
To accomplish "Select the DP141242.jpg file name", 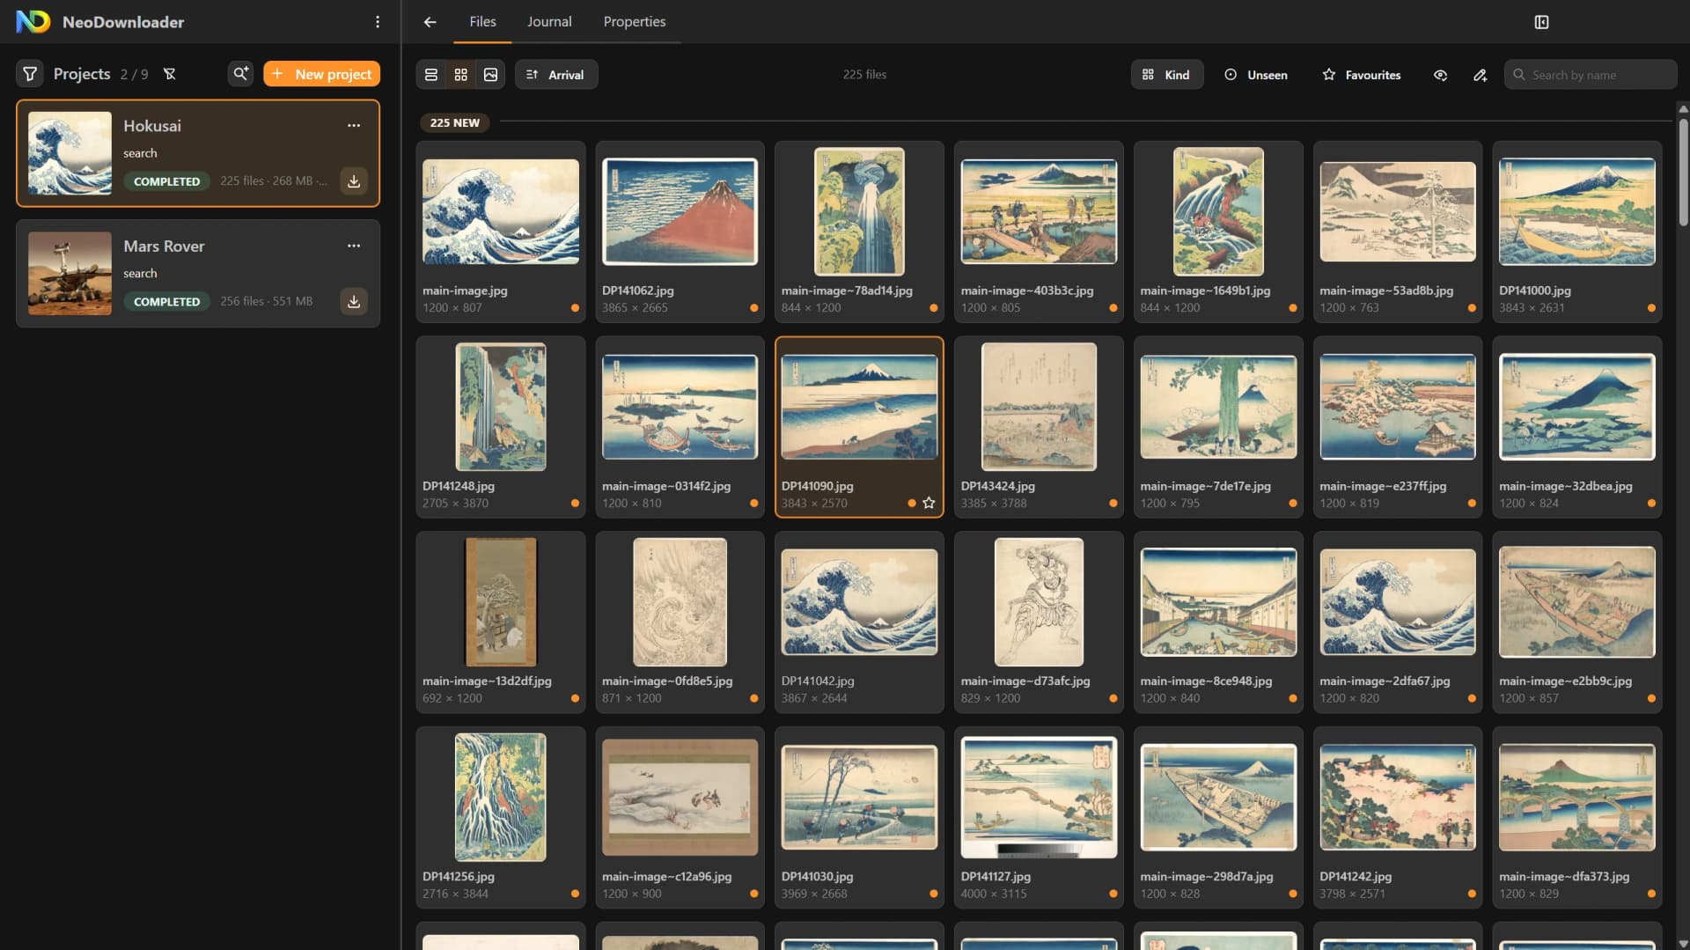I will 1356,877.
